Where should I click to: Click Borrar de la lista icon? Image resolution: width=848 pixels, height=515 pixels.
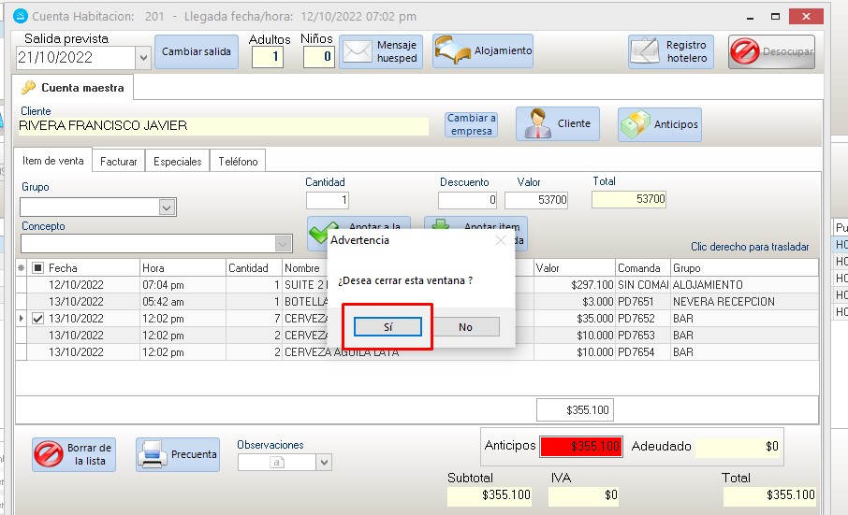coord(49,455)
